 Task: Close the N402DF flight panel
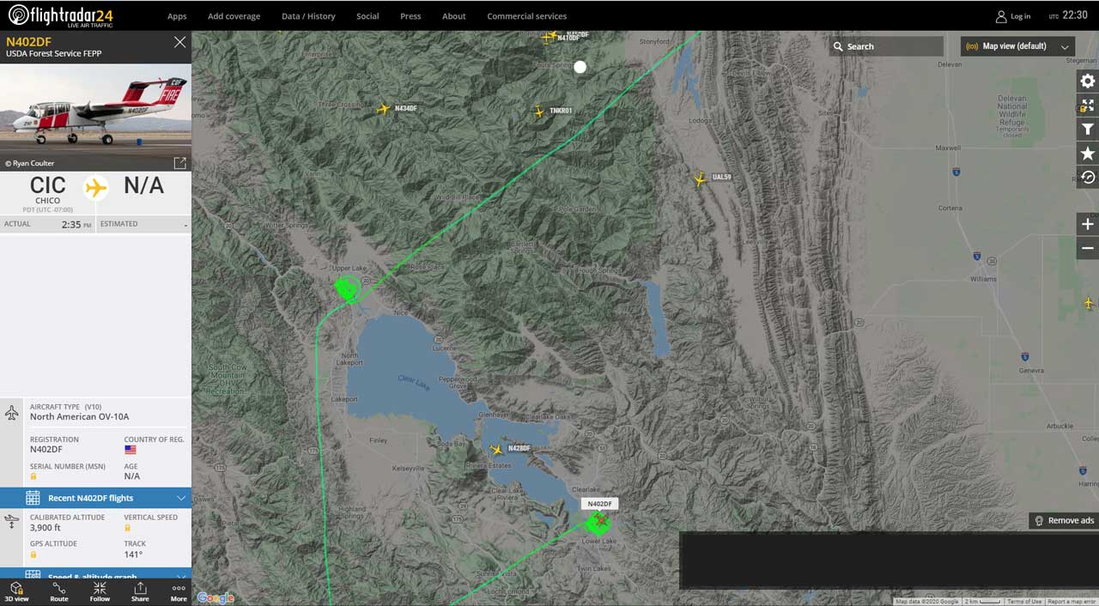(179, 42)
